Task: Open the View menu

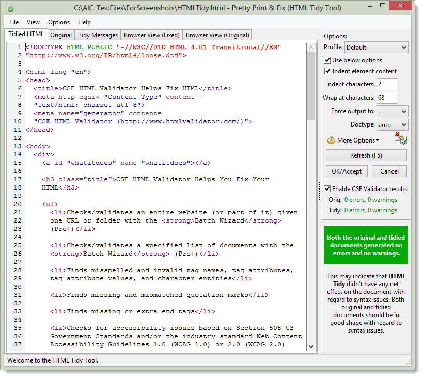Action: click(x=33, y=22)
